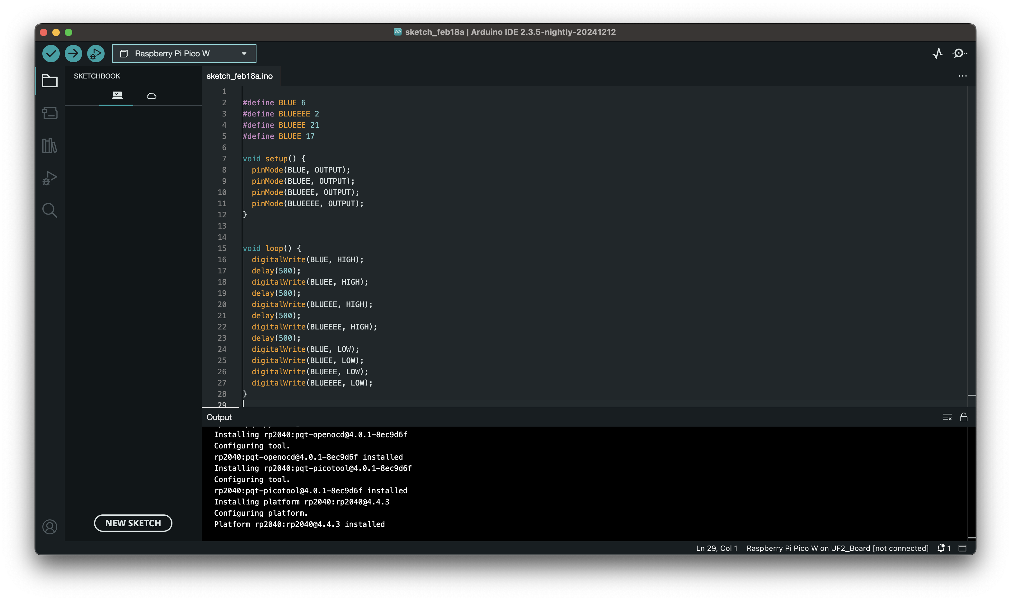Switch to Cloud Sketchbook tab

151,96
